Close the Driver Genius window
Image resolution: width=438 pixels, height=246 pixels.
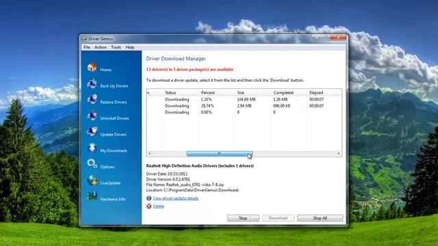[338, 37]
